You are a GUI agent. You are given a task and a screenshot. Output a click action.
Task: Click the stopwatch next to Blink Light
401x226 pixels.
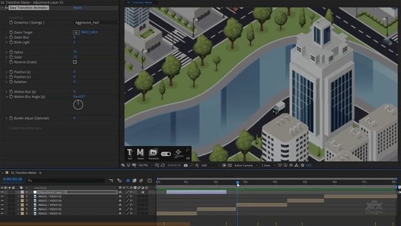coord(11,42)
